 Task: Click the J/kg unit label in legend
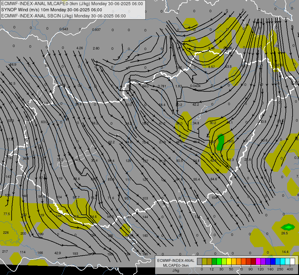tap(176, 270)
